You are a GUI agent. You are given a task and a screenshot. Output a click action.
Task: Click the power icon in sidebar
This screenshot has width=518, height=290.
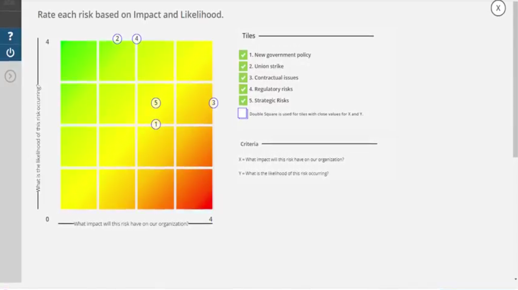coord(10,53)
